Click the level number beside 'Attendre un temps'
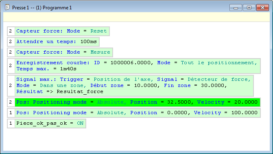The height and width of the screenshot is (154, 273). pos(11,42)
